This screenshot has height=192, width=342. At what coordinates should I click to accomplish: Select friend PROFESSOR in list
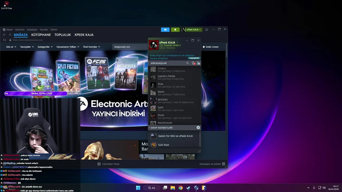(x=174, y=123)
